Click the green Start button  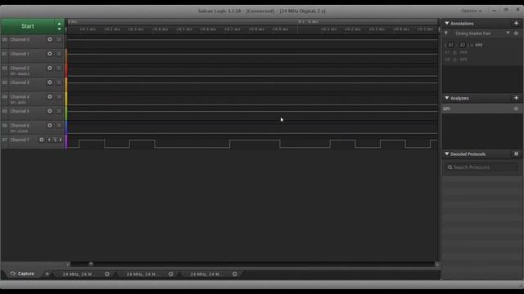point(27,26)
